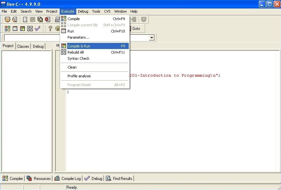Maximize the Dev-C++ window
281x190 pixels.
270,4
